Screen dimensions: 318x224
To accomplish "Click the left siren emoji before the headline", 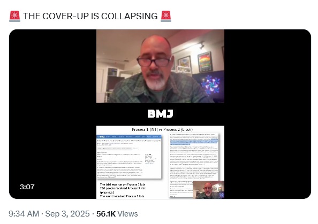I will tap(14, 16).
